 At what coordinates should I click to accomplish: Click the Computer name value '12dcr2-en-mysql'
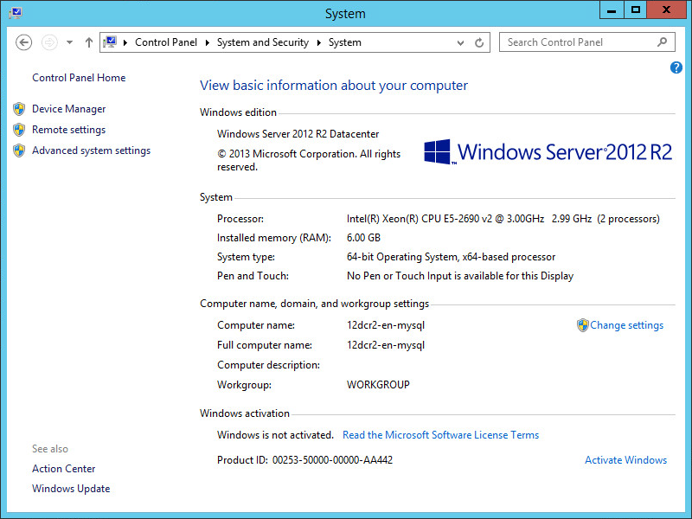[x=386, y=325]
